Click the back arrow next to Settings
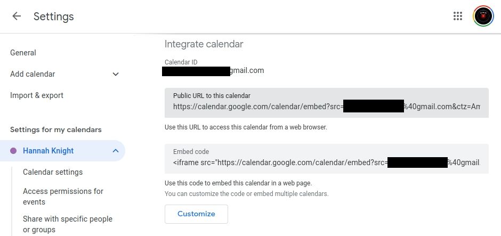 click(x=17, y=16)
